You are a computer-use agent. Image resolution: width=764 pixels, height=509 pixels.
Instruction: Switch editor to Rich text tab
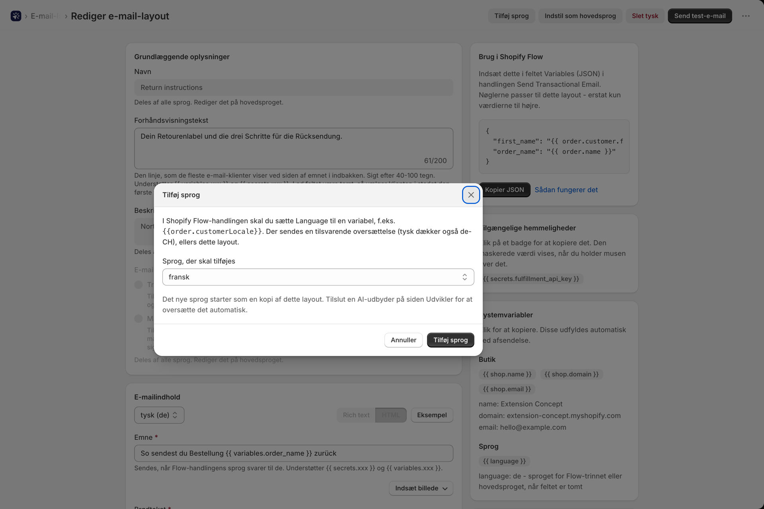coord(356,415)
